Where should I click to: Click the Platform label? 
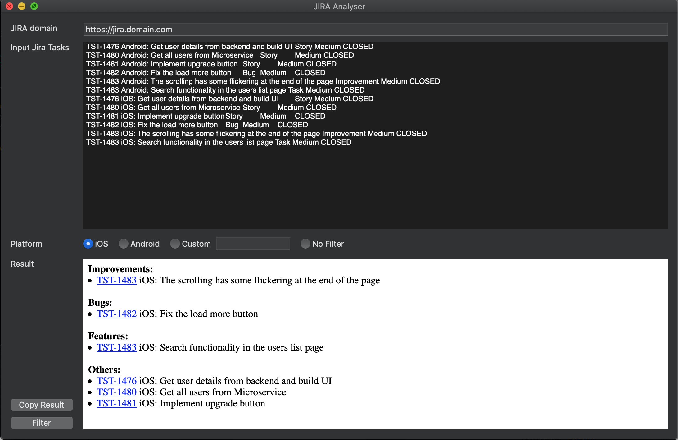(26, 244)
